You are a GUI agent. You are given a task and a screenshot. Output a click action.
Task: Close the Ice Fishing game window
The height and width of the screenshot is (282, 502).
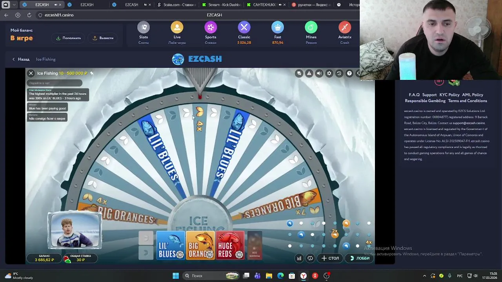coord(31,73)
